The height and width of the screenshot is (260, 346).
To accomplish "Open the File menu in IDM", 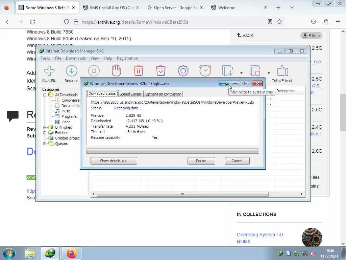I will click(58, 58).
